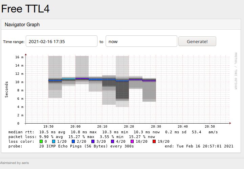Click the blue median line near 19:50
This screenshot has width=244, height=169.
click(x=55, y=80)
